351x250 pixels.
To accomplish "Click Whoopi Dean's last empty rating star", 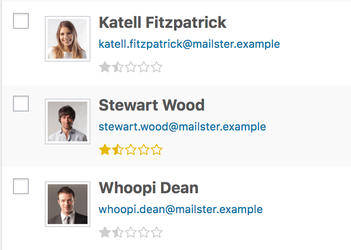I will (157, 233).
